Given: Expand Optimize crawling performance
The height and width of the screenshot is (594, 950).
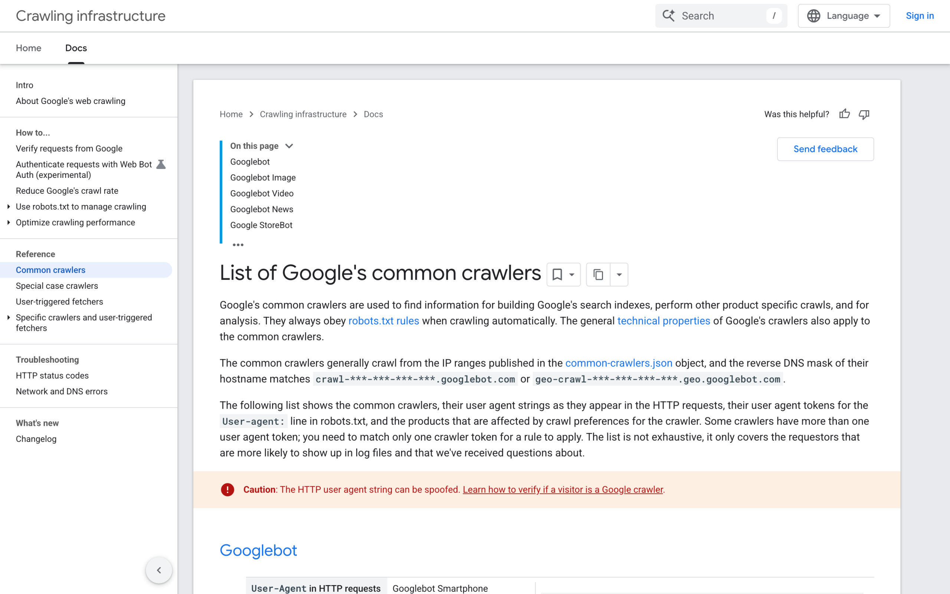Looking at the screenshot, I should pyautogui.click(x=9, y=222).
